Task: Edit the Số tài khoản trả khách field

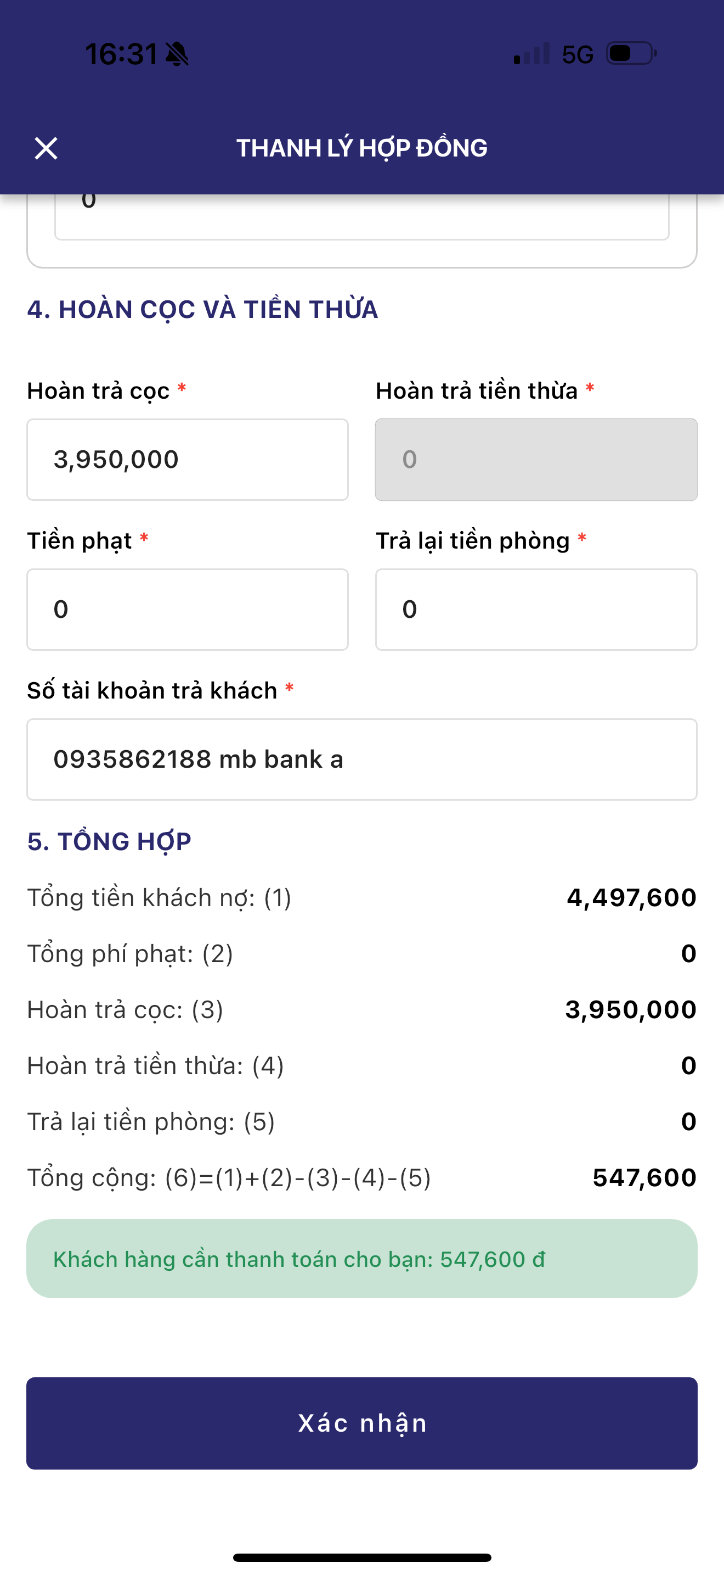Action: pos(361,759)
